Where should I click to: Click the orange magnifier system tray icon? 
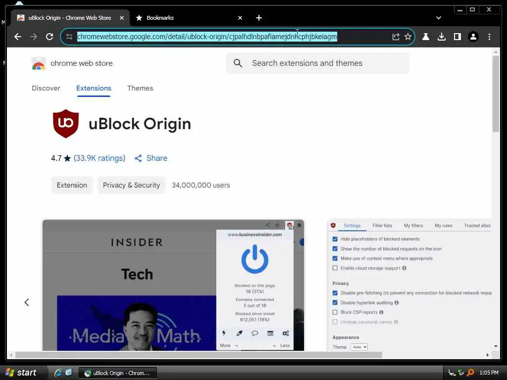coord(471,373)
